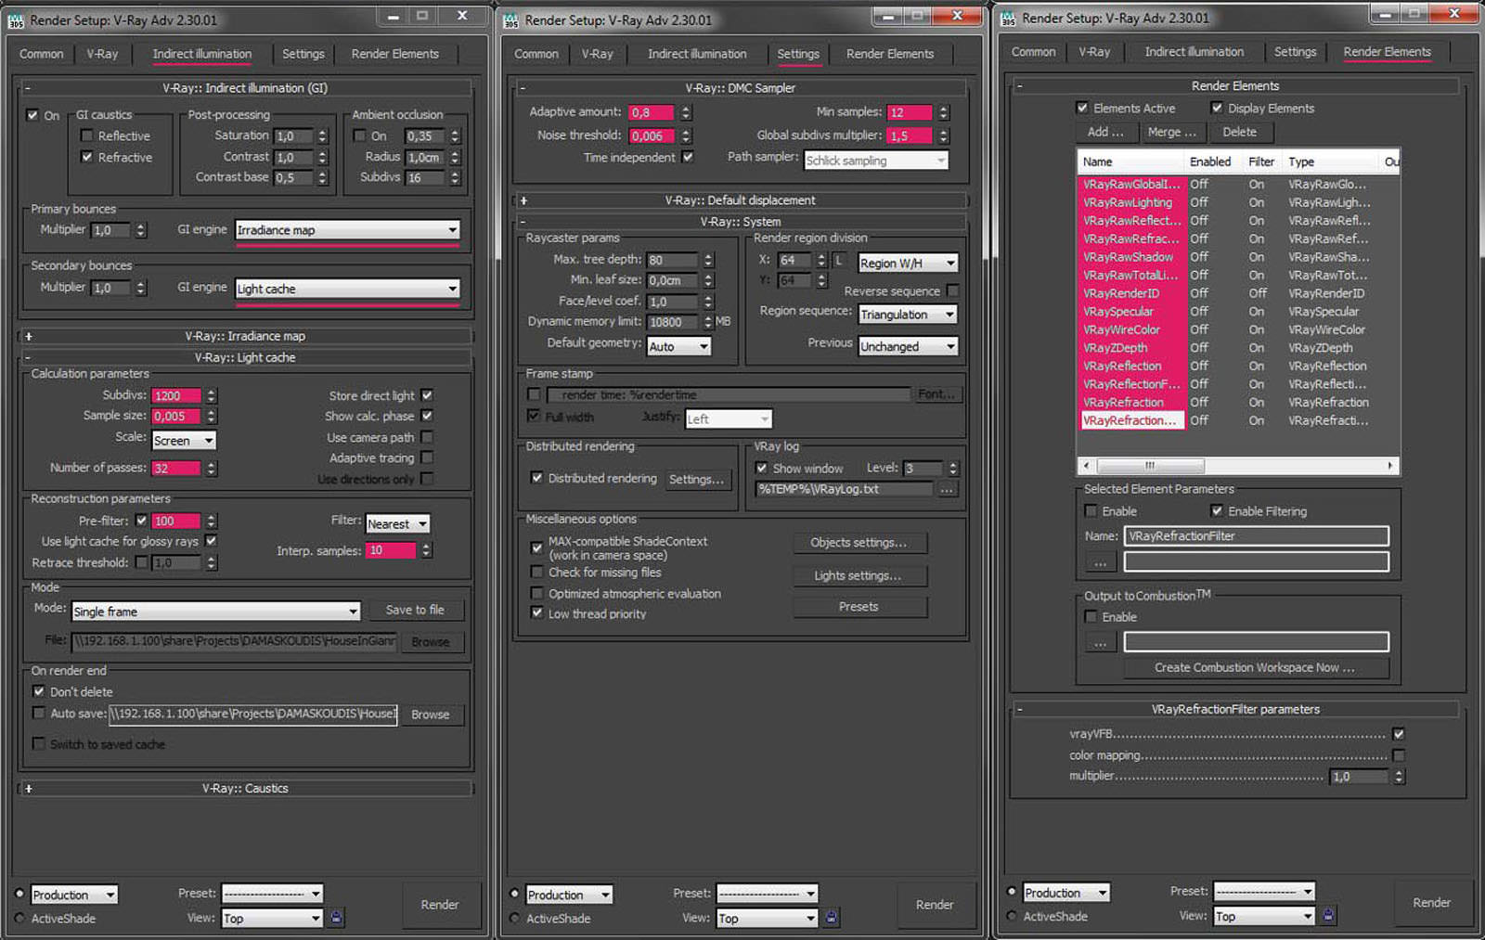Click 3ds Max app icon in left window title
Screen dimensions: 1485x940
(16, 19)
